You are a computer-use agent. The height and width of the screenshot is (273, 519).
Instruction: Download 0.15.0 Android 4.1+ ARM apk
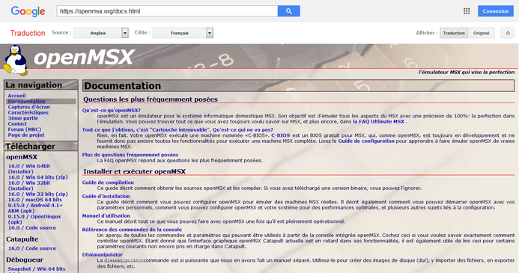point(35,208)
